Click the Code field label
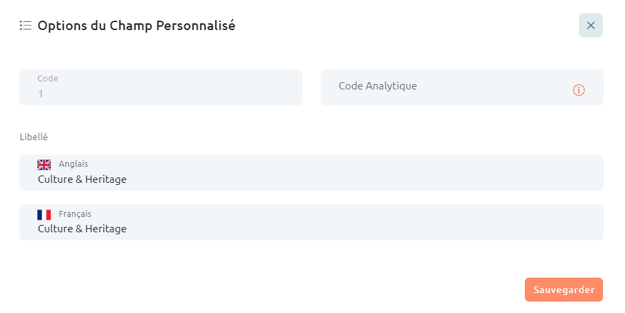 pyautogui.click(x=48, y=79)
